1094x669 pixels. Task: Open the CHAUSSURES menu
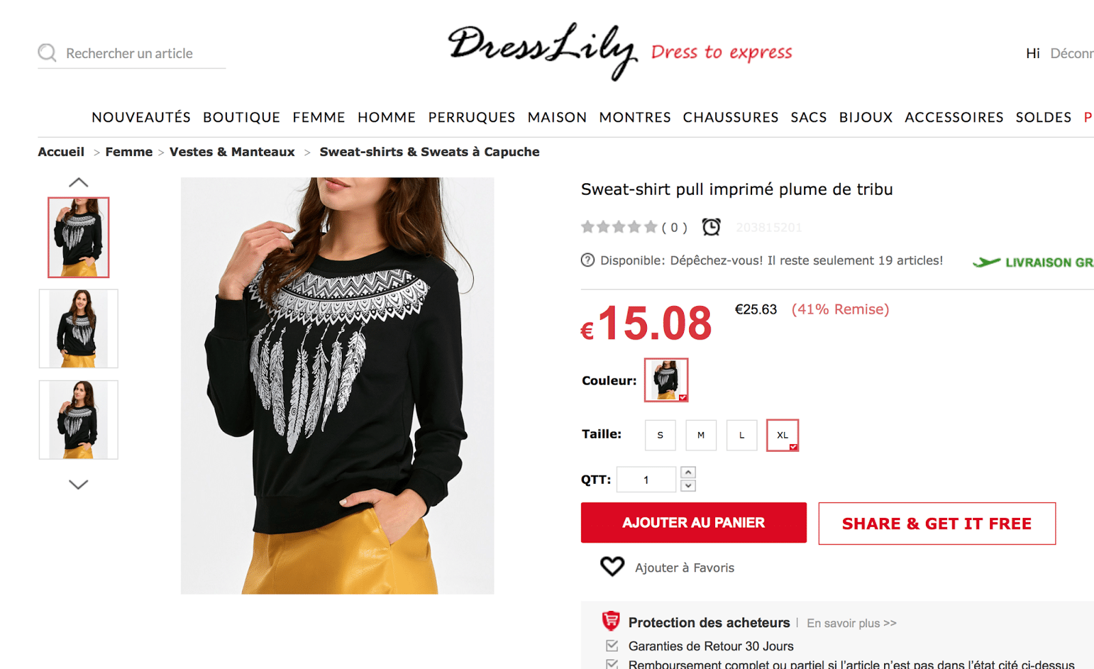(730, 118)
